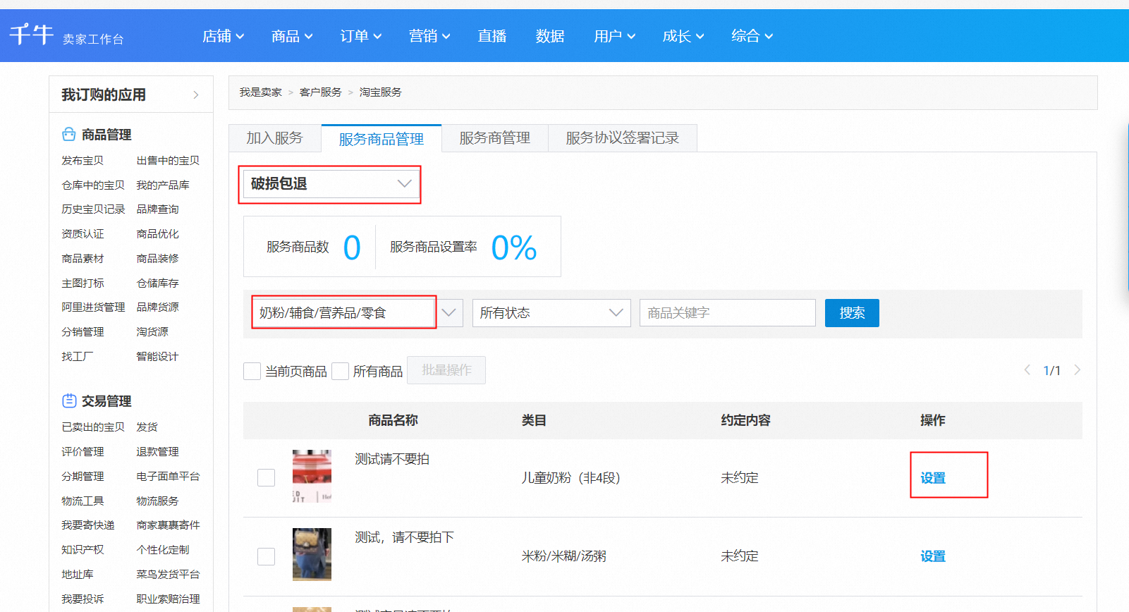Open 我的产品库 in sidebar
The image size is (1129, 612).
pos(163,185)
